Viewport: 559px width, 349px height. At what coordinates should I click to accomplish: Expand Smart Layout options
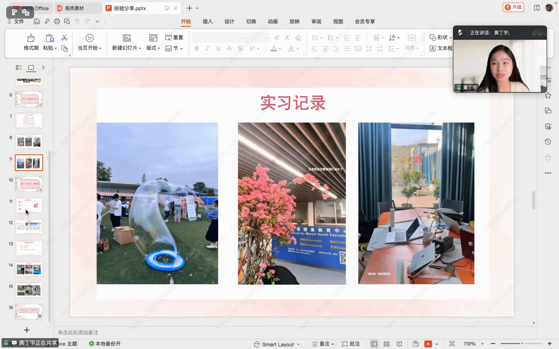pos(298,344)
